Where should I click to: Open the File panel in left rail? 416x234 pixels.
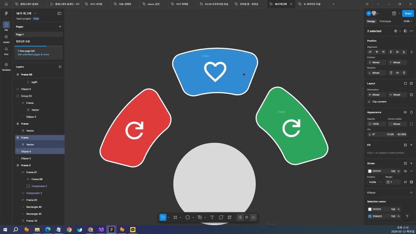[x=6, y=26]
